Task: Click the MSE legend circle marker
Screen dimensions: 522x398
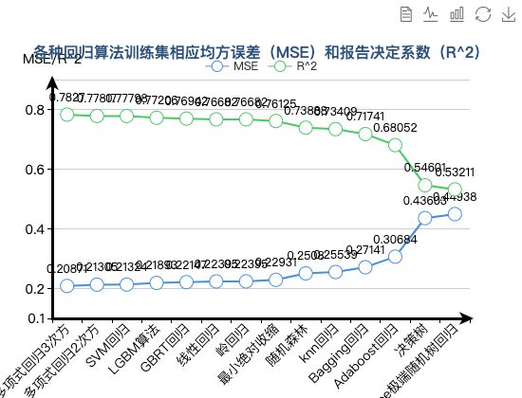Action: [x=216, y=66]
